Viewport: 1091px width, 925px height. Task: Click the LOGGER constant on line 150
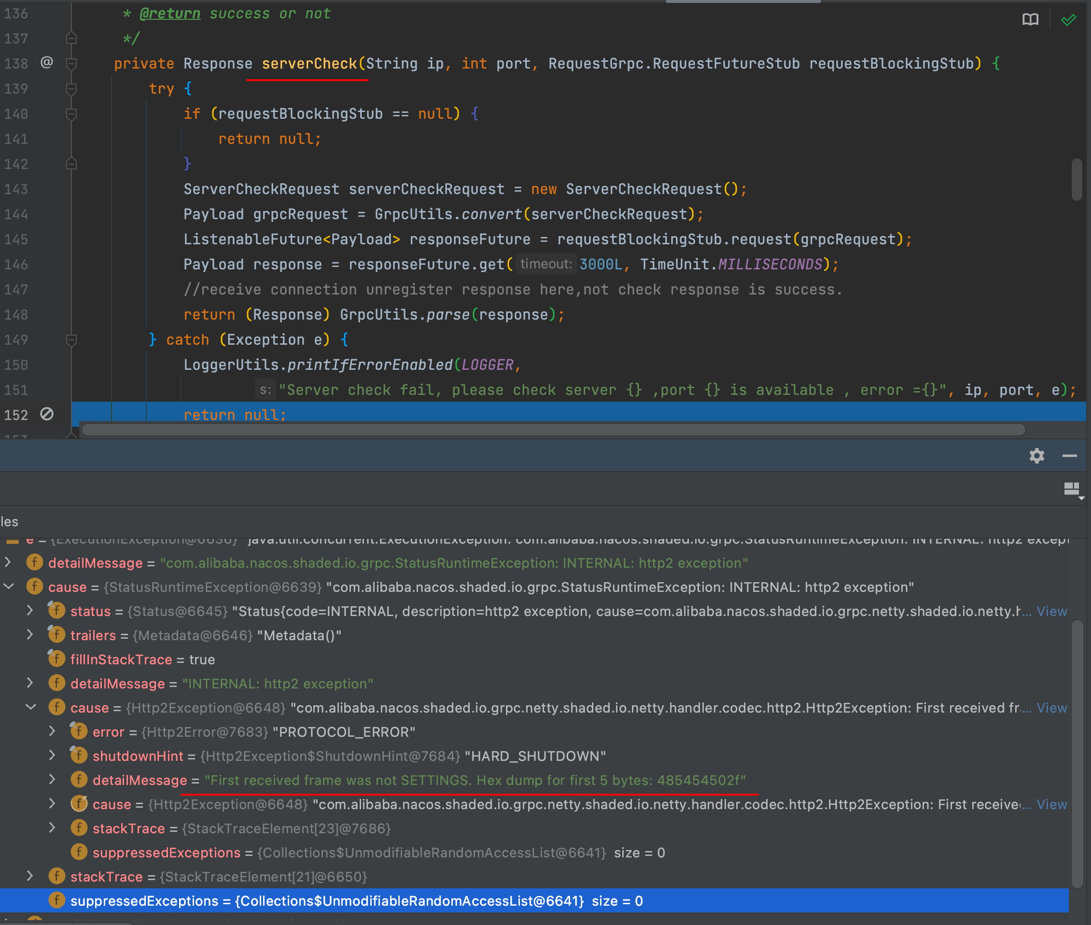click(488, 365)
